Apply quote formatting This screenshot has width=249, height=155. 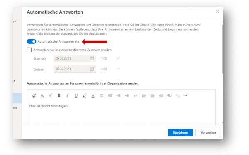pyautogui.click(x=135, y=96)
